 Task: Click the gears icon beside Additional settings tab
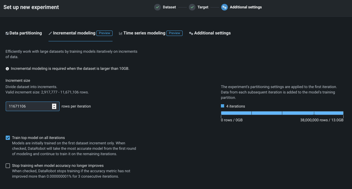[191, 33]
